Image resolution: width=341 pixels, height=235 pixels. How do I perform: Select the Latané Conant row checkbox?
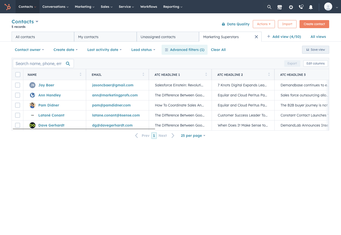(x=18, y=115)
